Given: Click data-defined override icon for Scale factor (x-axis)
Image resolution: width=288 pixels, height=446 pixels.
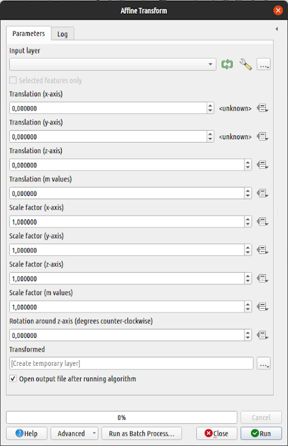Looking at the screenshot, I should 263,221.
